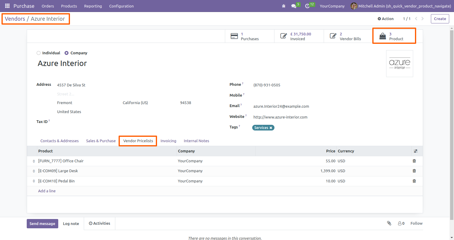The image size is (454, 240).
Task: Click the Purchases credit card icon
Action: pyautogui.click(x=234, y=36)
